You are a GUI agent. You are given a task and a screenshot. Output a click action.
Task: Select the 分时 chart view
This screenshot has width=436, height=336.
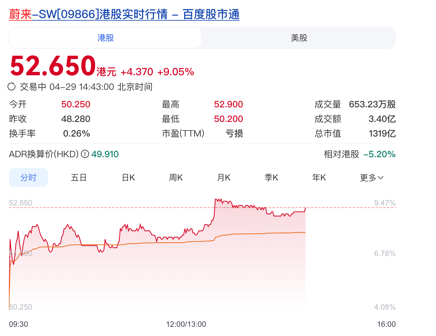click(x=28, y=178)
